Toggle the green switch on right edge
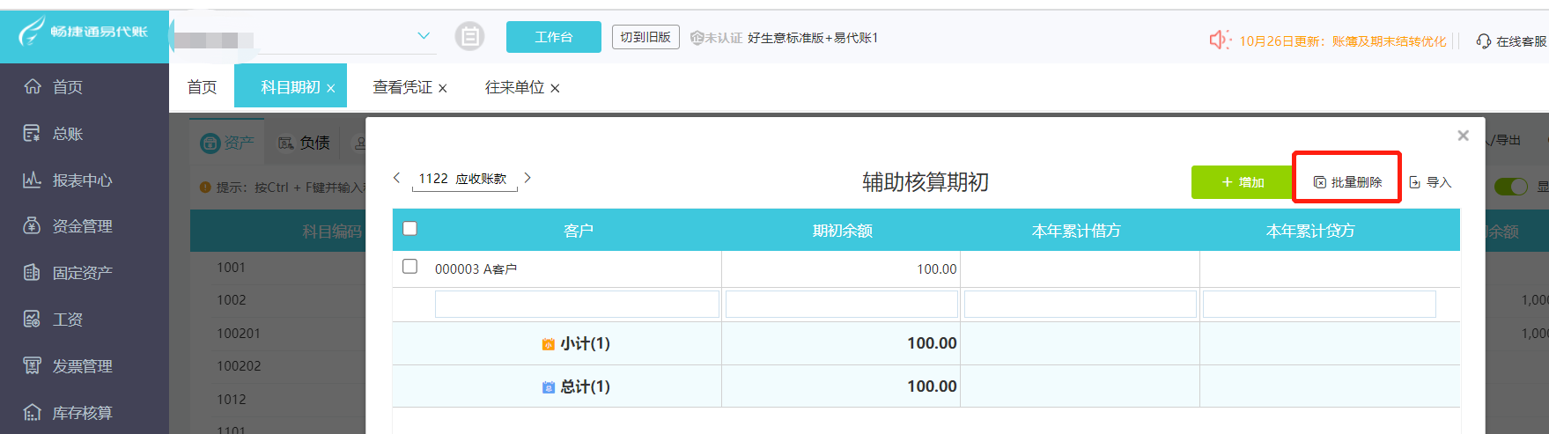This screenshot has height=434, width=1549. click(x=1511, y=187)
